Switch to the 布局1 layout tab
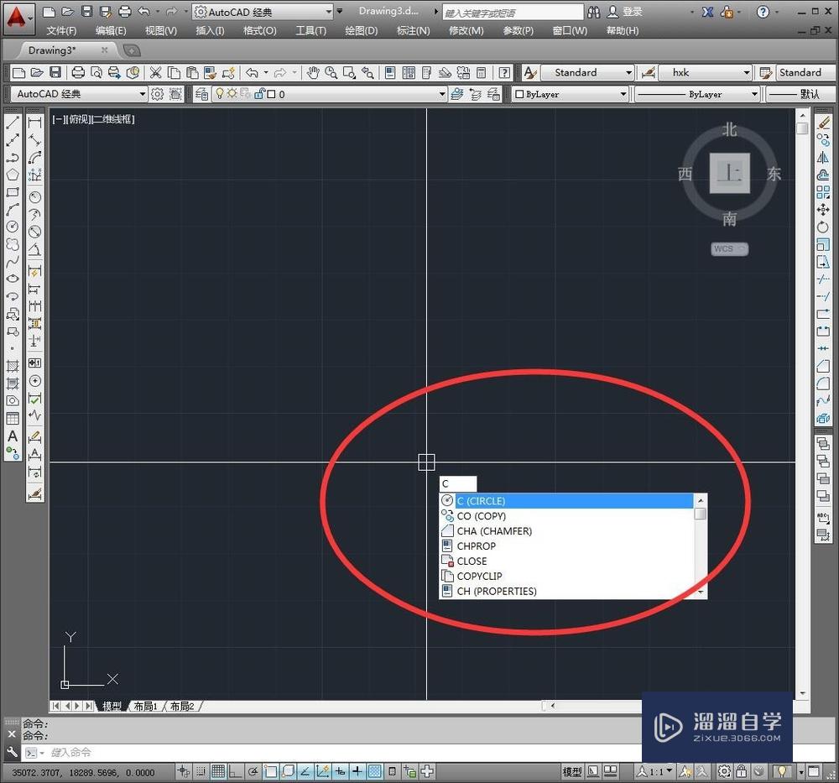Image resolution: width=839 pixels, height=783 pixels. (146, 706)
